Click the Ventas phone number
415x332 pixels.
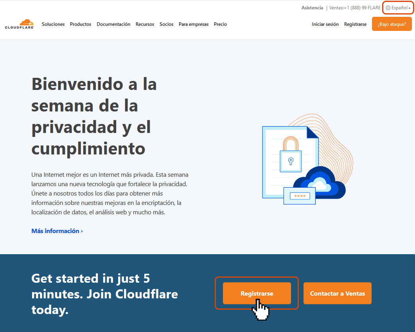coord(355,8)
